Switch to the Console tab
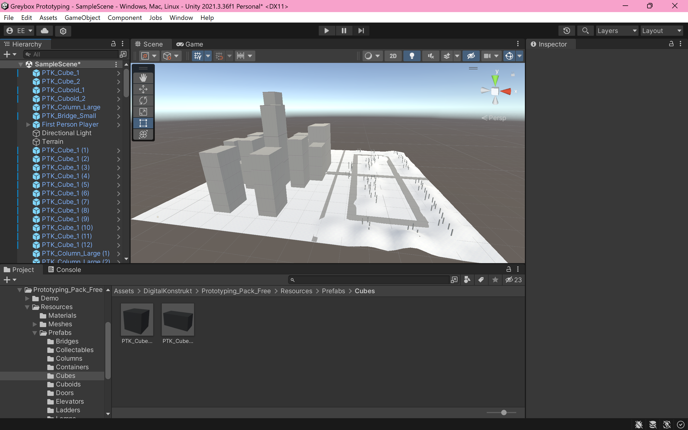Image resolution: width=688 pixels, height=430 pixels. [x=64, y=270]
